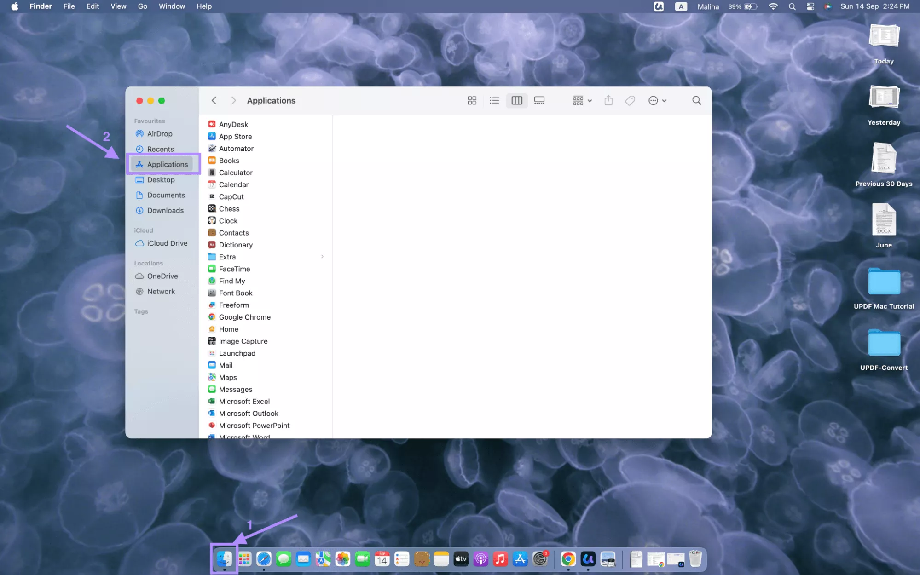Image resolution: width=920 pixels, height=575 pixels.
Task: Navigate back using the back arrow
Action: point(214,100)
